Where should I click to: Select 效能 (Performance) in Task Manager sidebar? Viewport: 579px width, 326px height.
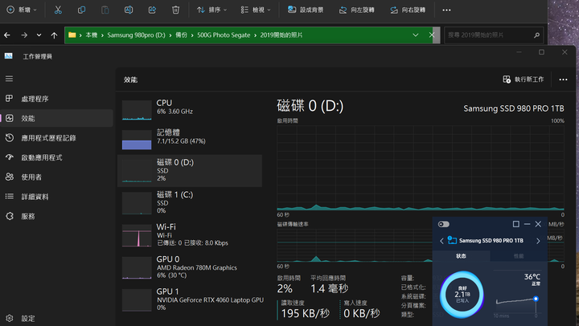pyautogui.click(x=56, y=118)
